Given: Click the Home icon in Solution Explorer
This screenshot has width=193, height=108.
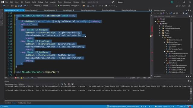Looking at the screenshot, I should tap(161, 13).
